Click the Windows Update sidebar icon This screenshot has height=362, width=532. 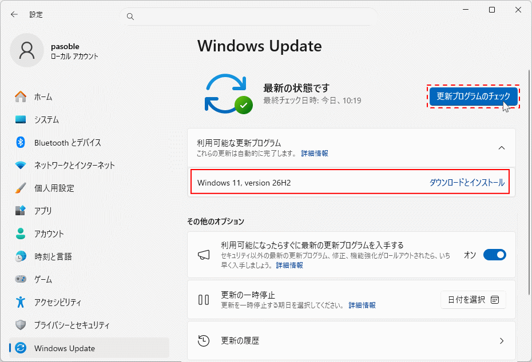(x=21, y=348)
